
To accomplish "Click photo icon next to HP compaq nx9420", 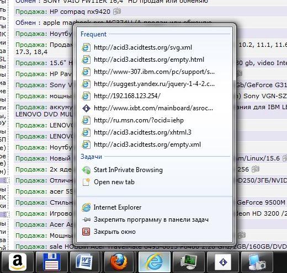I will [117, 12].
